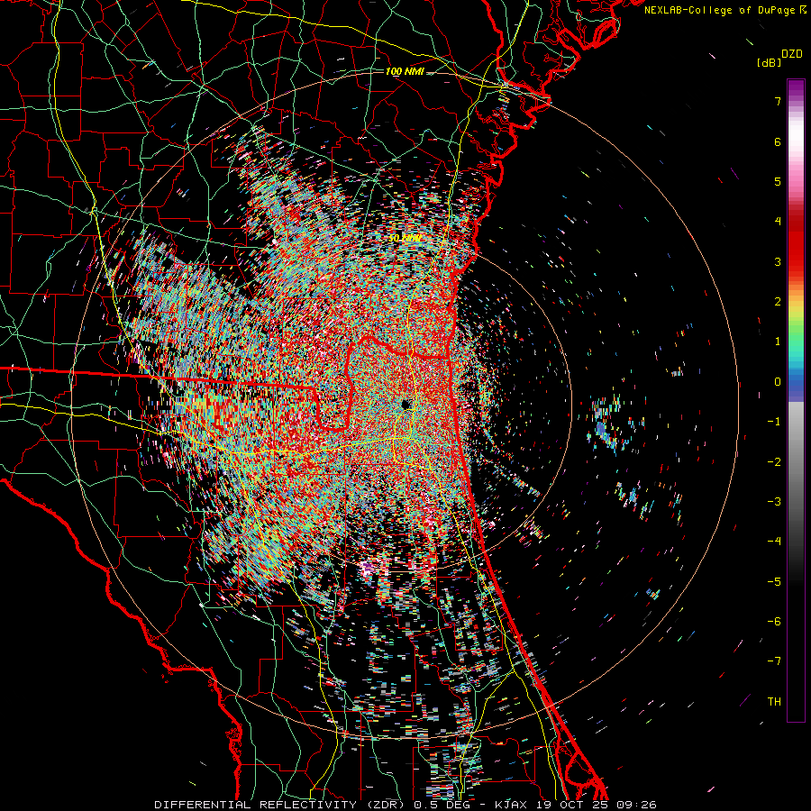811x811 pixels.
Task: Click the -6 label on the dB scale
Action: point(774,621)
